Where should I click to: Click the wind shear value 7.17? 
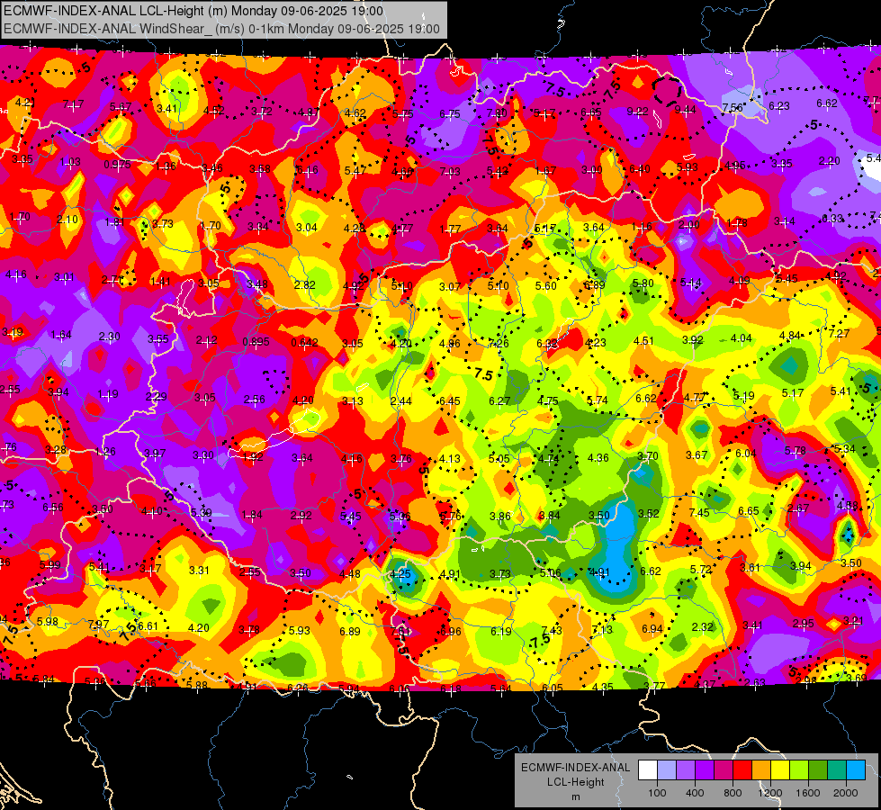[x=74, y=104]
